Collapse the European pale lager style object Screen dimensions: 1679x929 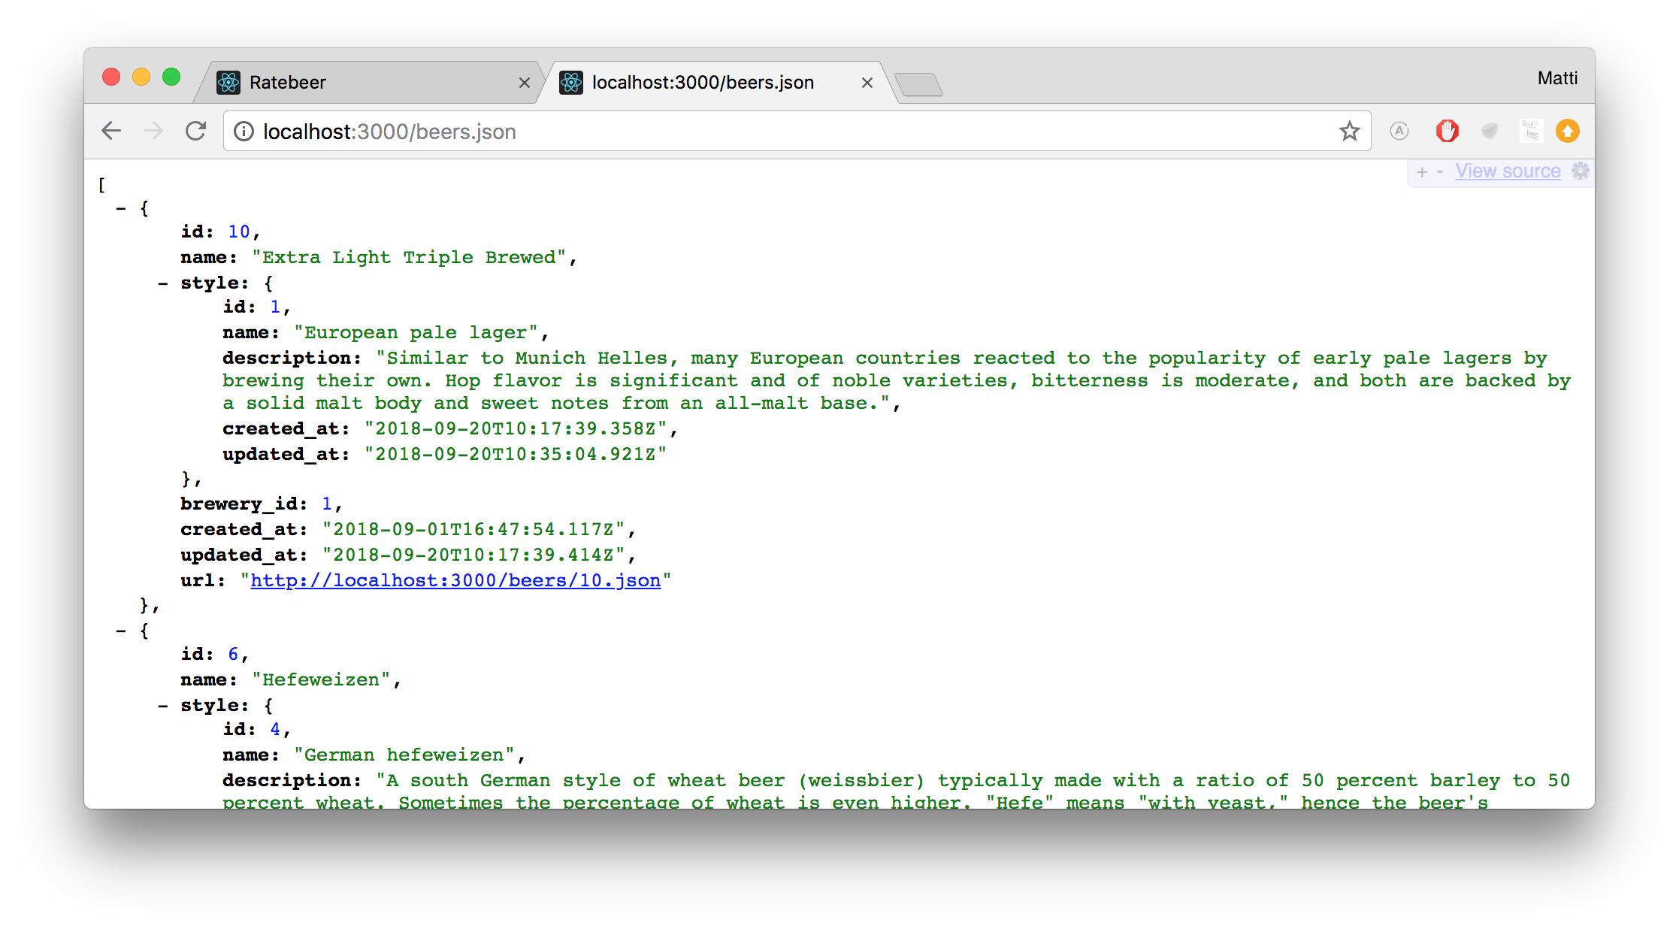click(163, 283)
